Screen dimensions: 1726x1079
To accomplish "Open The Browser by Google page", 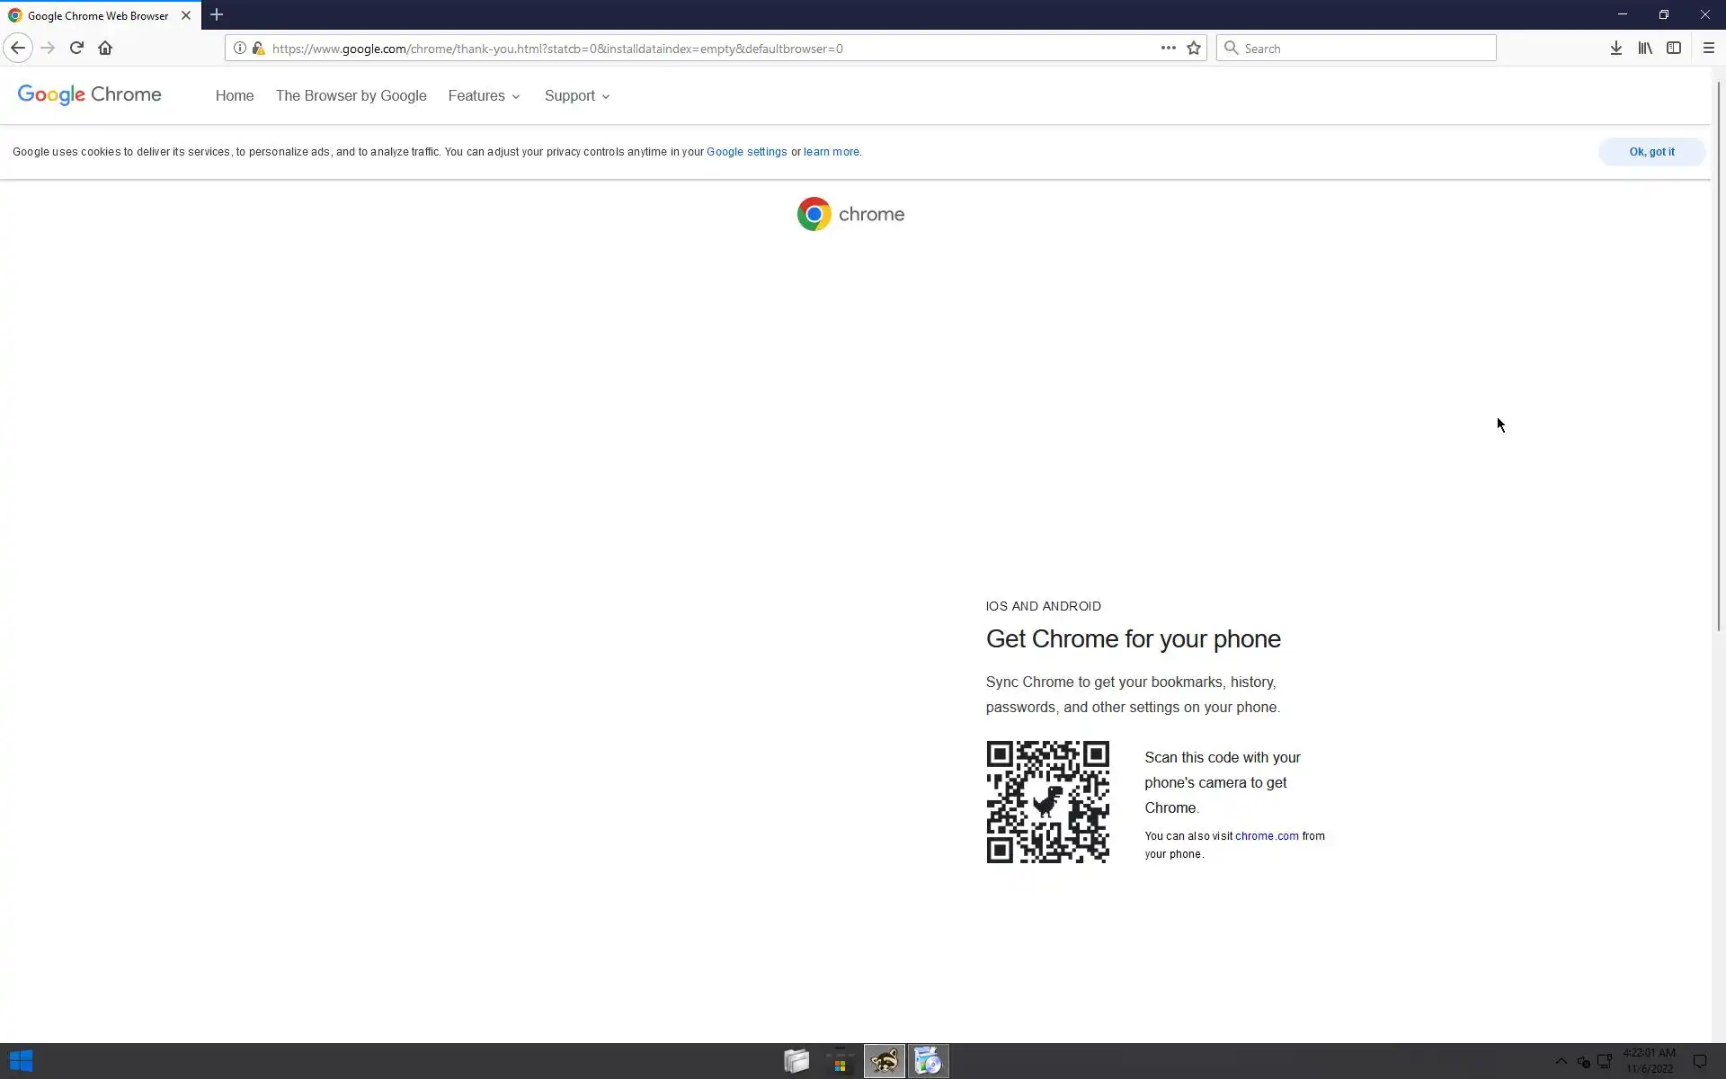I will (x=351, y=96).
